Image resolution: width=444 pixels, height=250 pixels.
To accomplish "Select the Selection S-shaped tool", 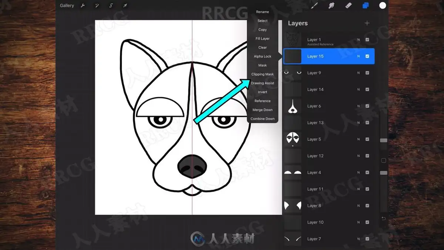I will [111, 6].
